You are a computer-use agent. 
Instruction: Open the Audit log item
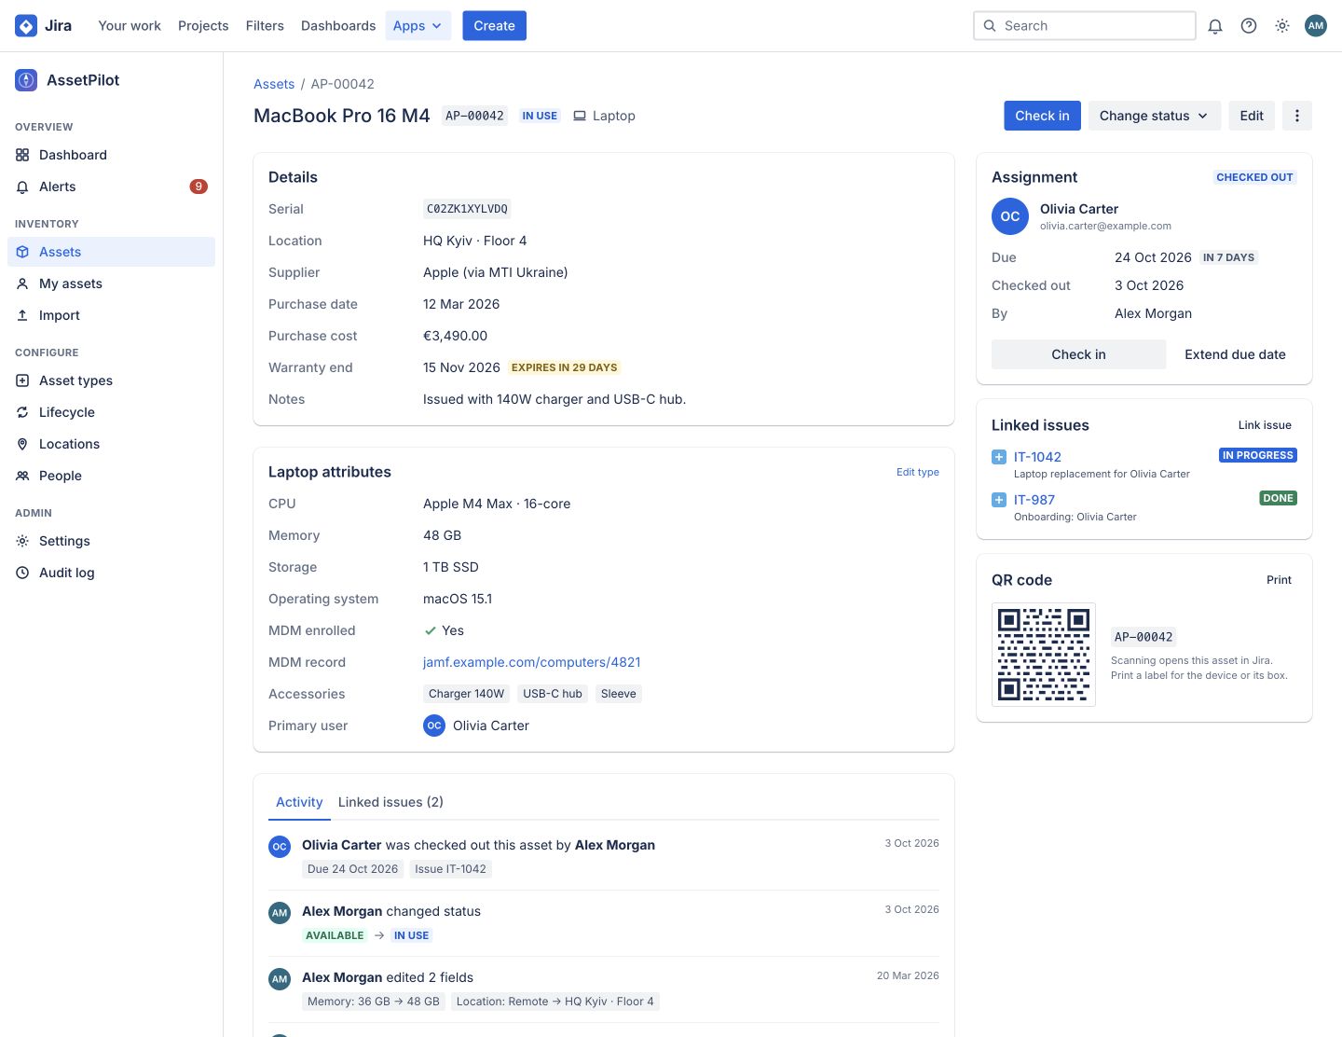click(111, 573)
